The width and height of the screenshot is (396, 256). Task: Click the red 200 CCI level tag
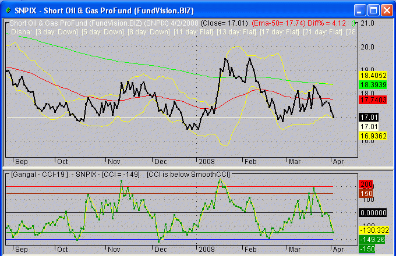(366, 184)
